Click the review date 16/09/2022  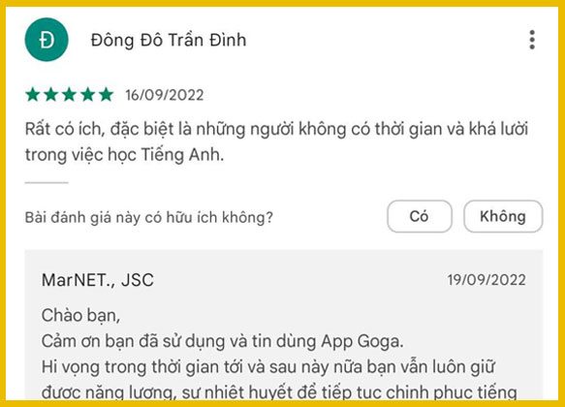[x=165, y=95]
